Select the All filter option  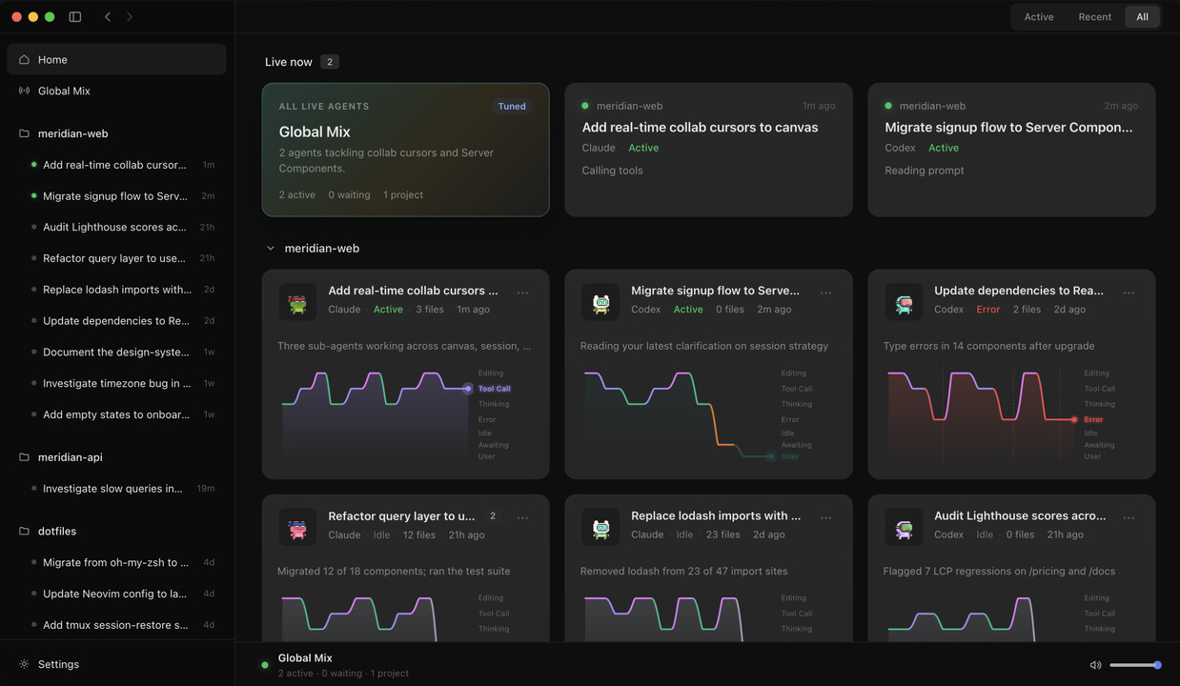(1142, 16)
